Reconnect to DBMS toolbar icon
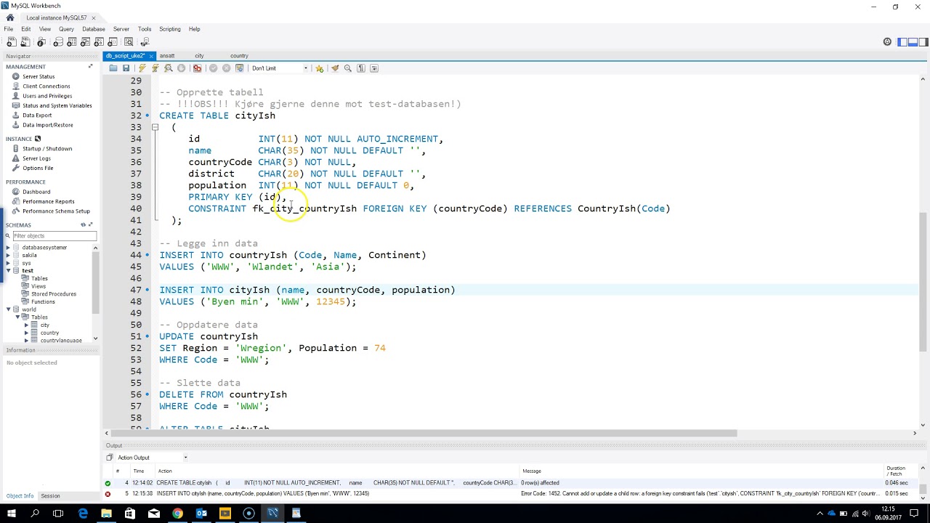930x523 pixels. tap(145, 42)
